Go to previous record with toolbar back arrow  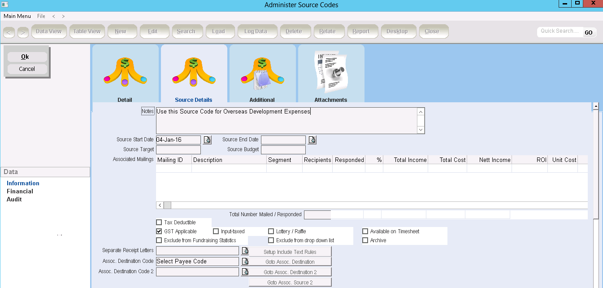[10, 32]
